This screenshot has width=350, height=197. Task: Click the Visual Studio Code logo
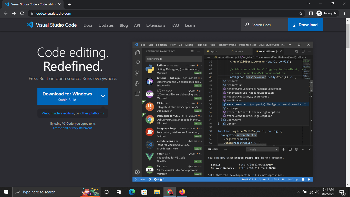coord(52,25)
